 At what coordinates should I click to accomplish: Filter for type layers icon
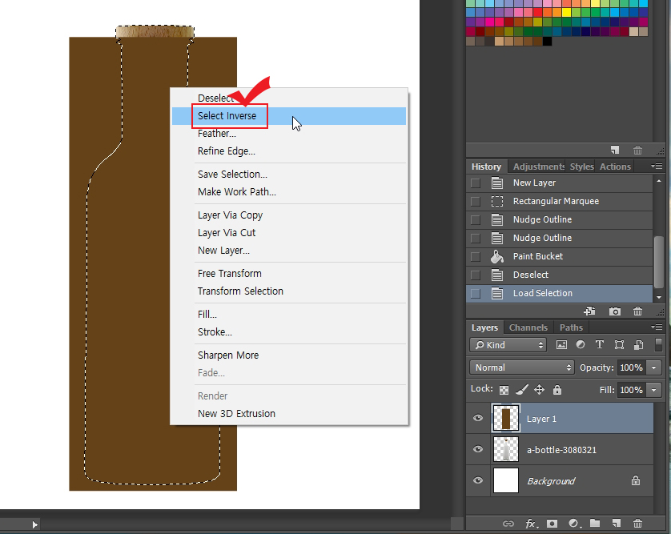[600, 344]
